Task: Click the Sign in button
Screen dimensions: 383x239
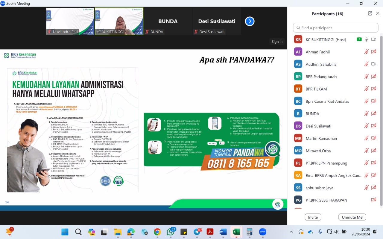Action: tap(277, 42)
